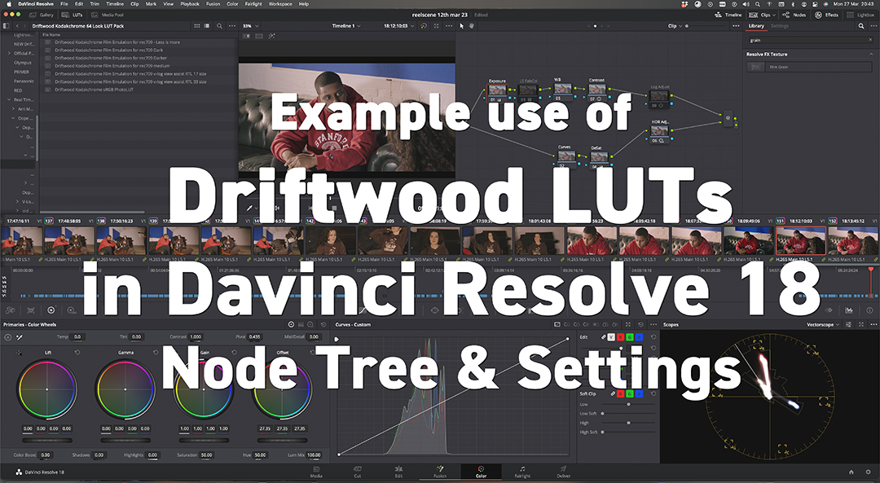Search the Effects library magnifier icon
This screenshot has height=483, width=880.
[x=861, y=26]
